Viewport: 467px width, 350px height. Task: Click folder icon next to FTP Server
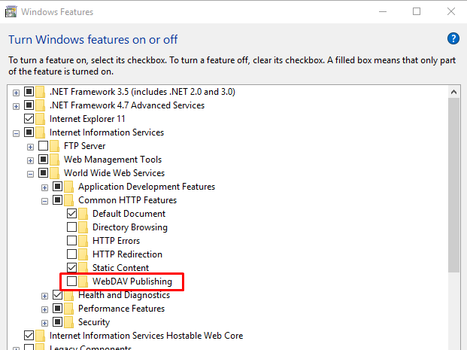(54, 146)
